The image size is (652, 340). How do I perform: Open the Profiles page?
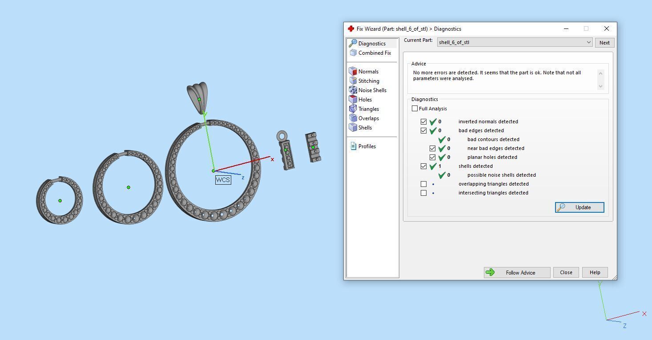pyautogui.click(x=367, y=146)
